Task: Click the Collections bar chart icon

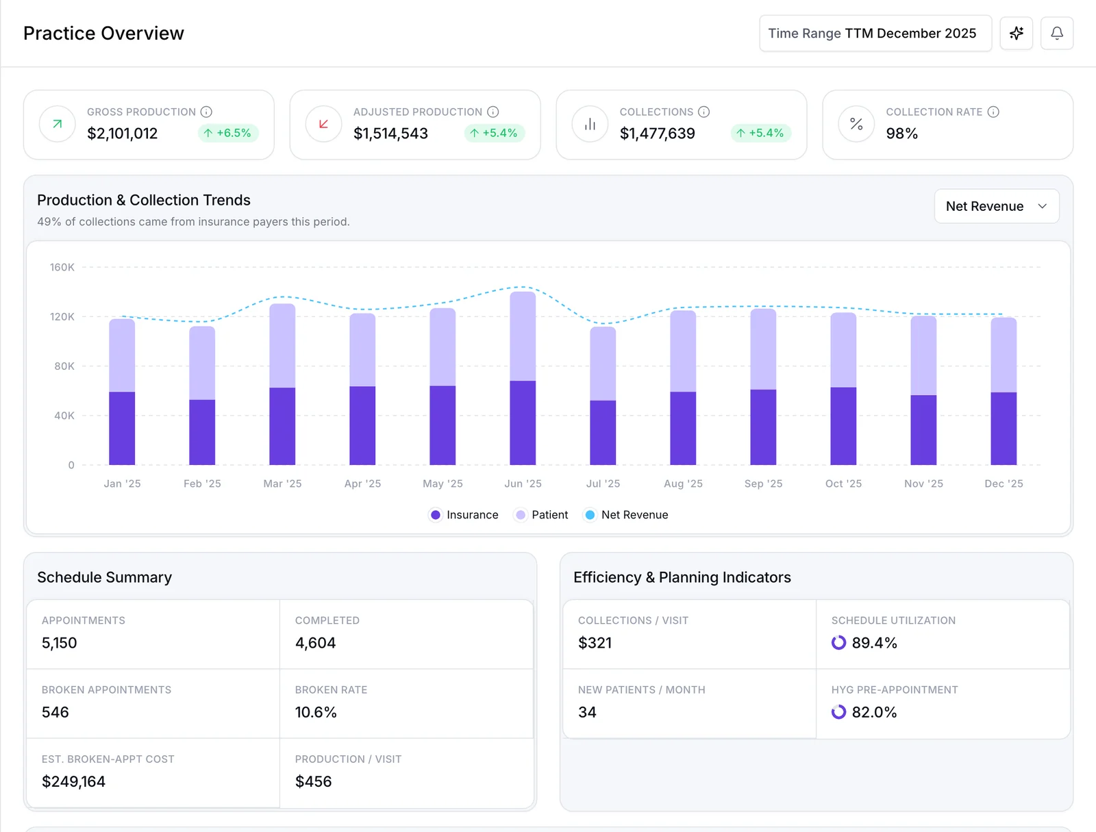Action: click(590, 124)
